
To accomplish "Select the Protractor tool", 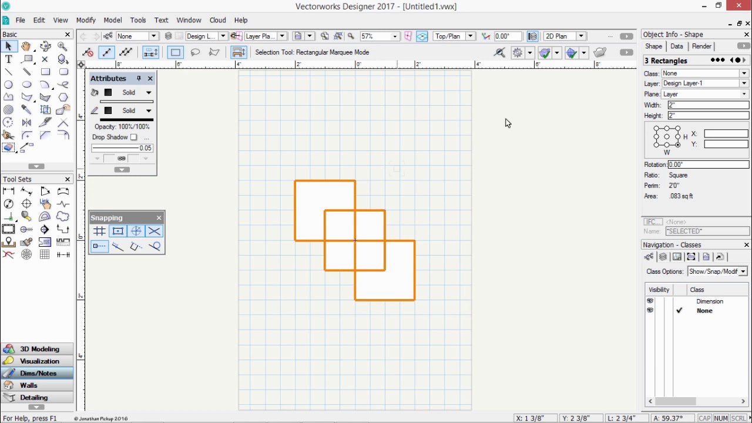I will point(45,217).
